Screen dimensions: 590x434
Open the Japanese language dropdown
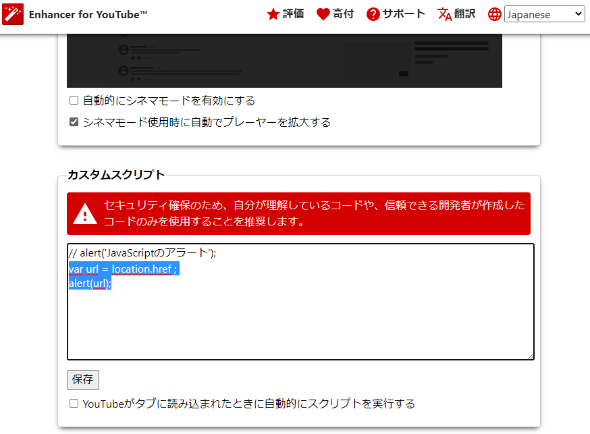click(x=544, y=14)
